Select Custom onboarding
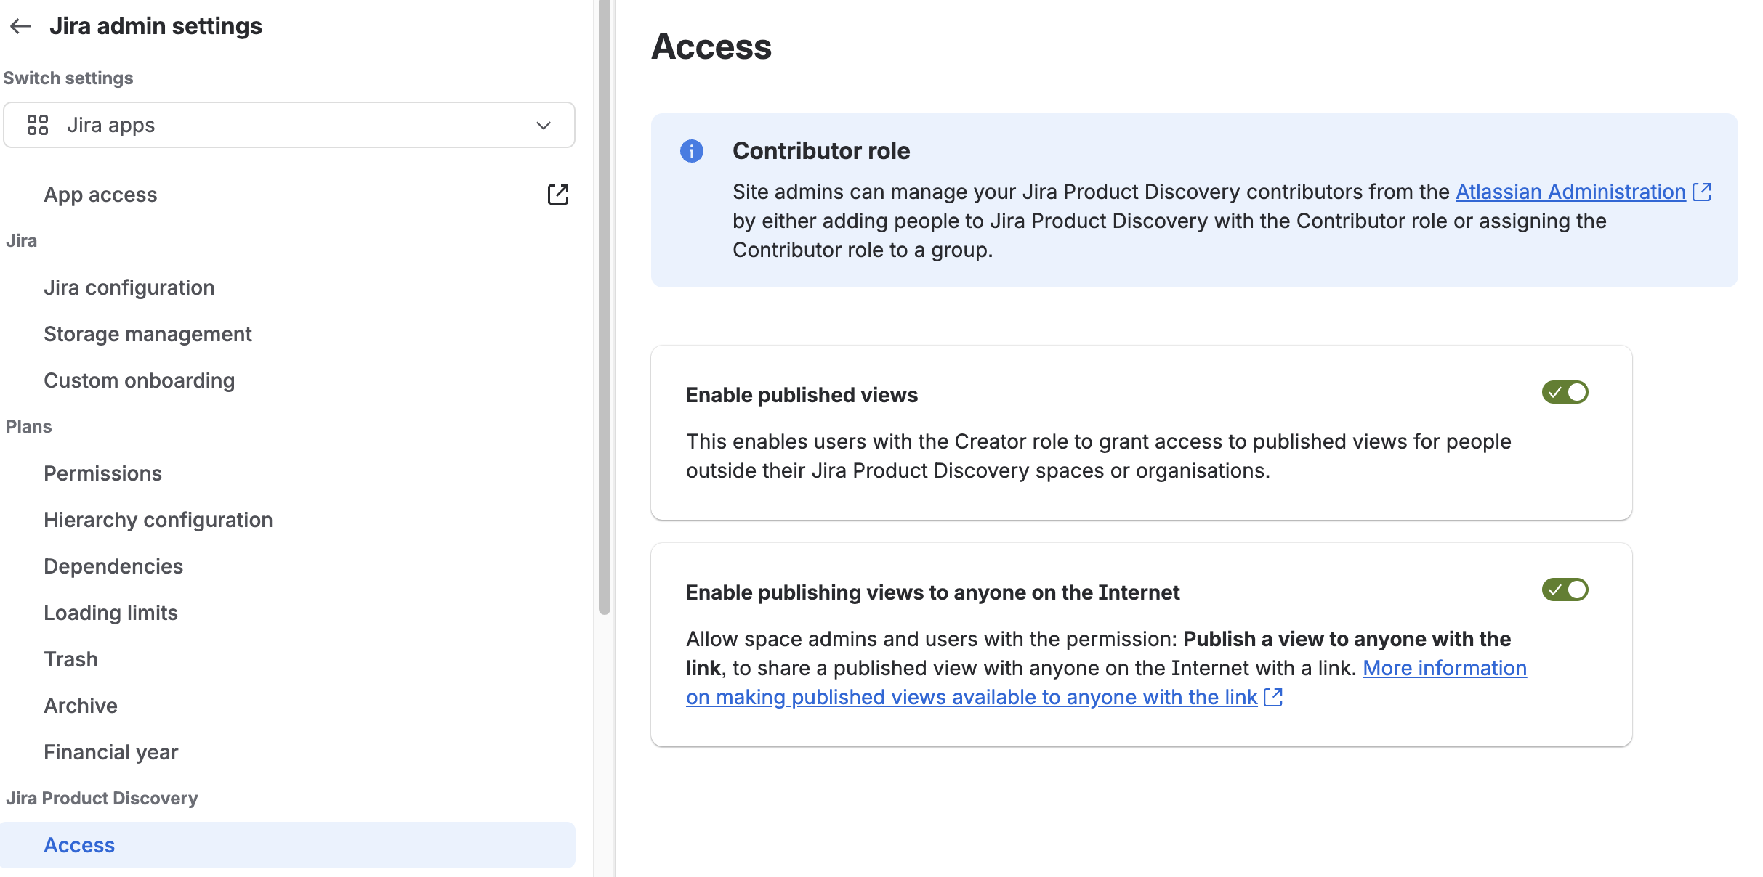Image resolution: width=1763 pixels, height=877 pixels. pos(140,380)
